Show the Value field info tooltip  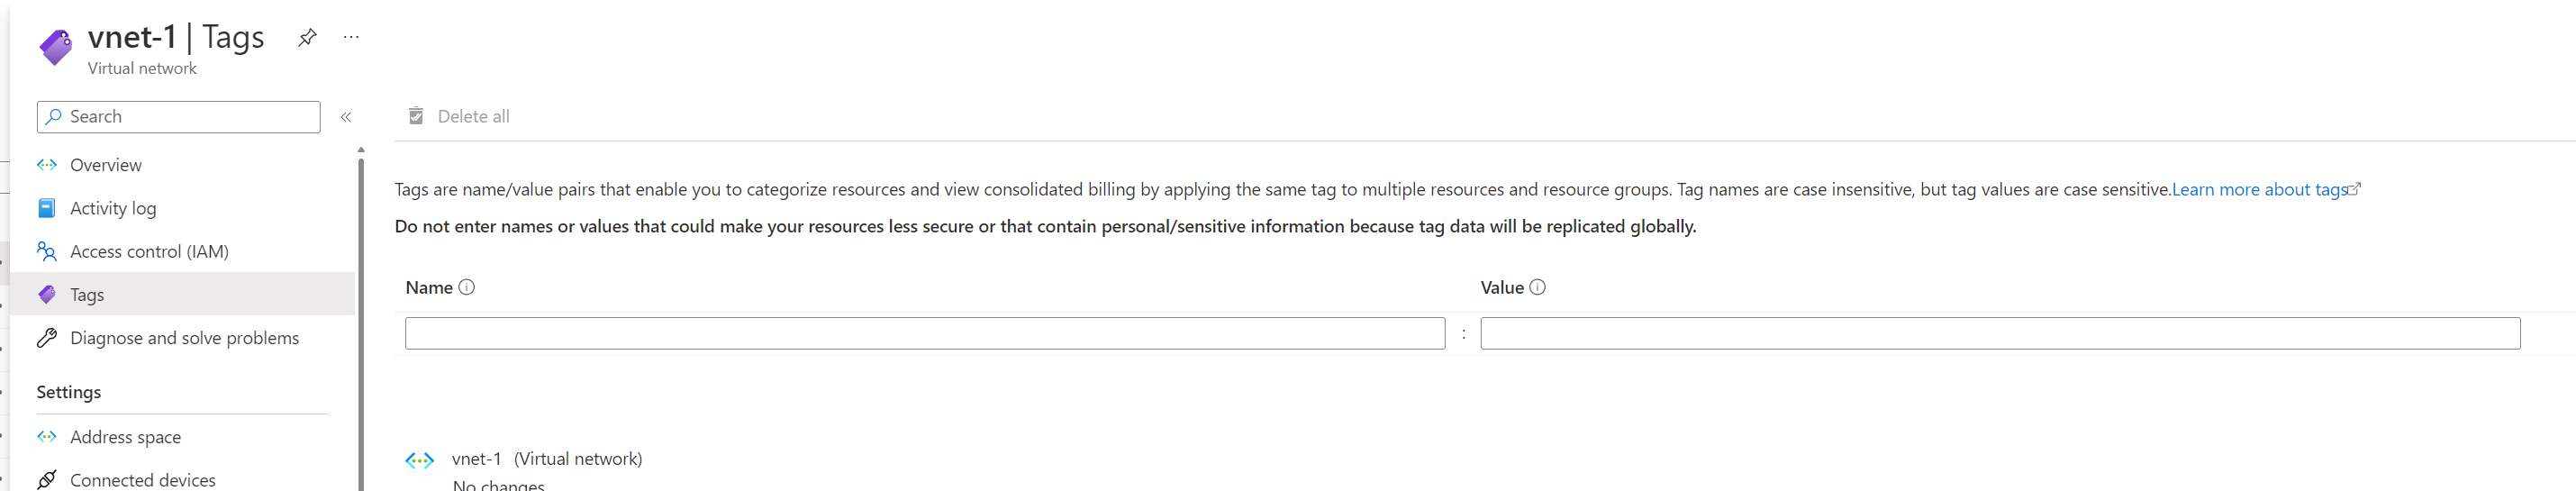1538,287
